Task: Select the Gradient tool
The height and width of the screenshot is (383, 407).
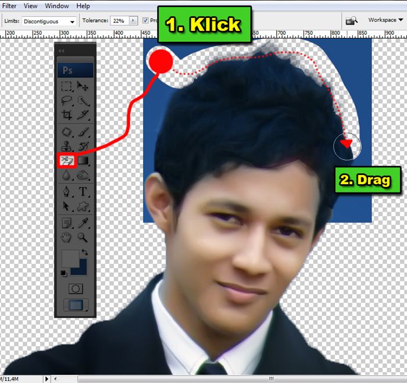Action: tap(83, 160)
